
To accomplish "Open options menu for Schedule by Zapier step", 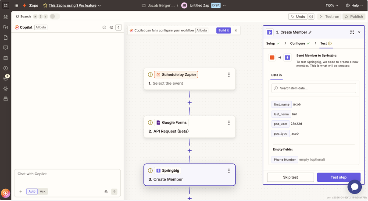I will pyautogui.click(x=229, y=75).
